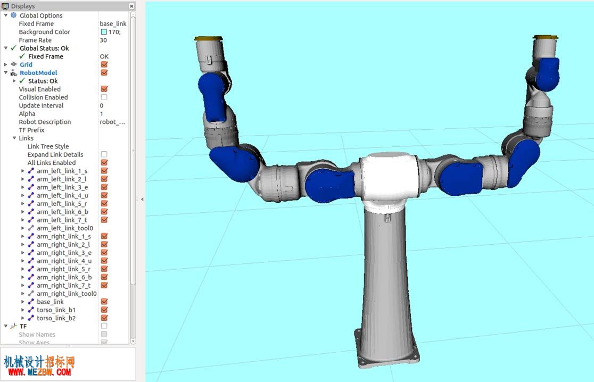Click the scroll down arrow in Displays panel
The image size is (594, 382).
tap(133, 341)
